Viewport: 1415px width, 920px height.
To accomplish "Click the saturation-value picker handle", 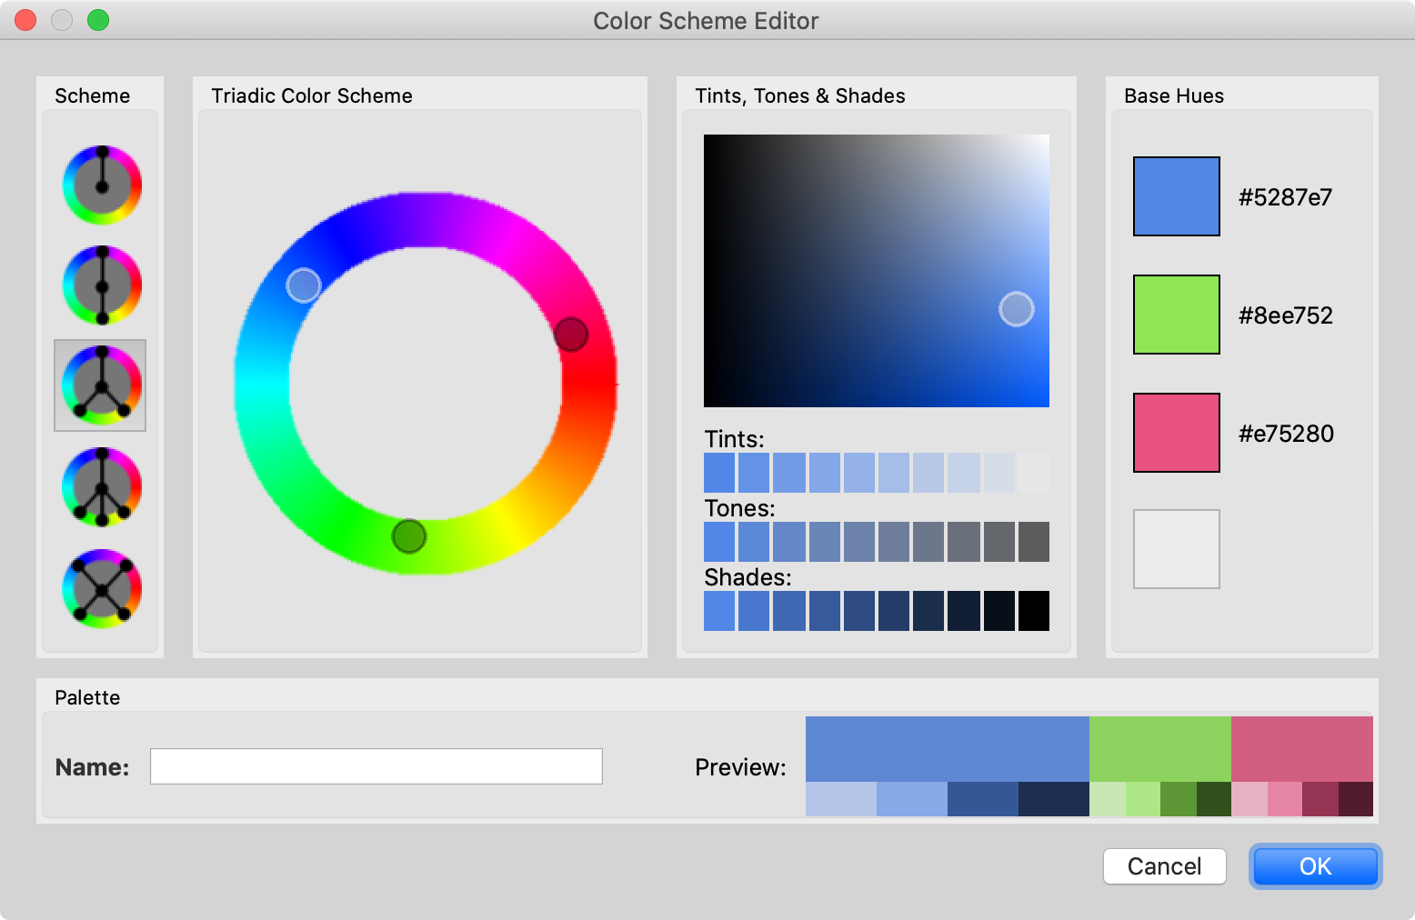I will [1016, 309].
